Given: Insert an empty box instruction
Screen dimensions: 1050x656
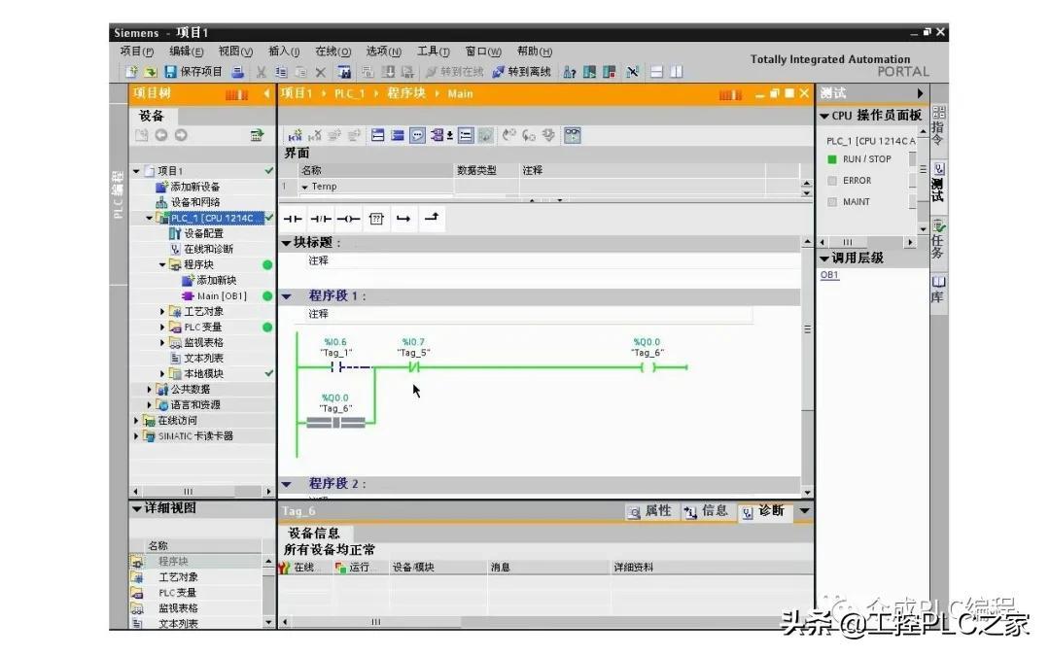Looking at the screenshot, I should click(376, 219).
